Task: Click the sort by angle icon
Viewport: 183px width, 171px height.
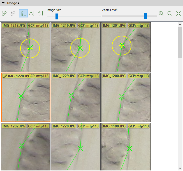Action: pyautogui.click(x=32, y=13)
